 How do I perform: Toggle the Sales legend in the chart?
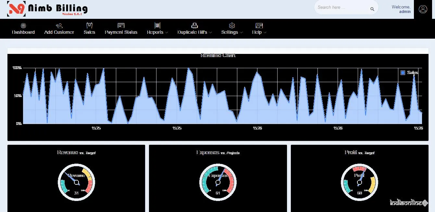409,73
